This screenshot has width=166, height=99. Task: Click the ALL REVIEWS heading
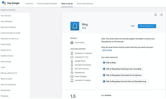106,95
